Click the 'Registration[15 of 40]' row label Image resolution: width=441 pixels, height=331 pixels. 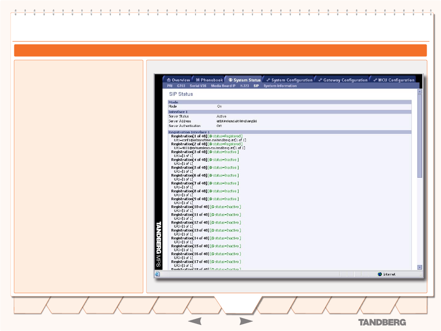(x=190, y=247)
